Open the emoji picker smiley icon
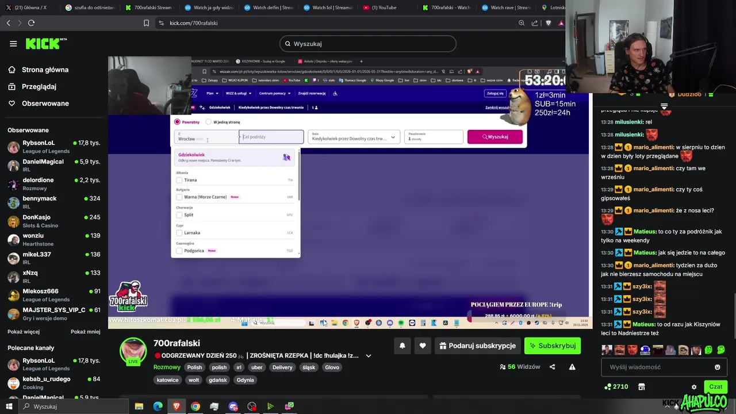736x414 pixels. (x=717, y=367)
